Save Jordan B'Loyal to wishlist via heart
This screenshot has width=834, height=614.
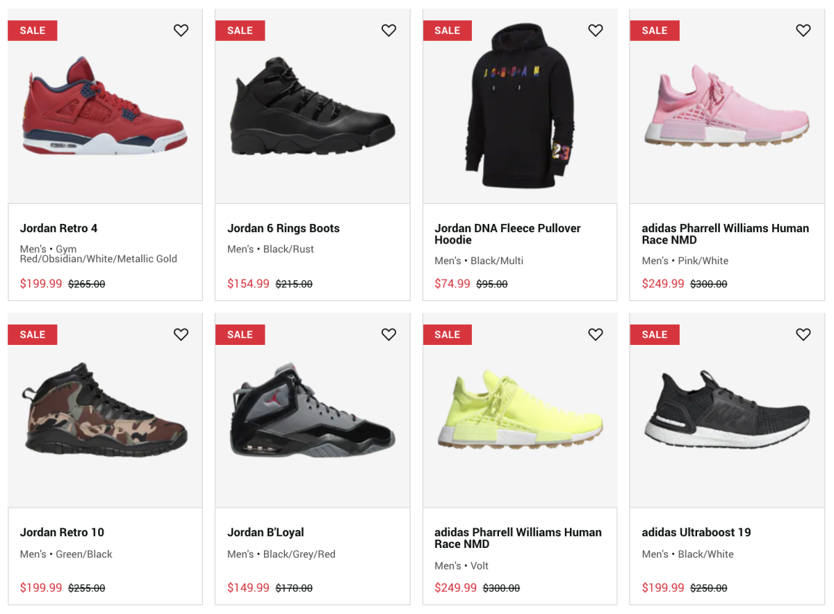389,334
